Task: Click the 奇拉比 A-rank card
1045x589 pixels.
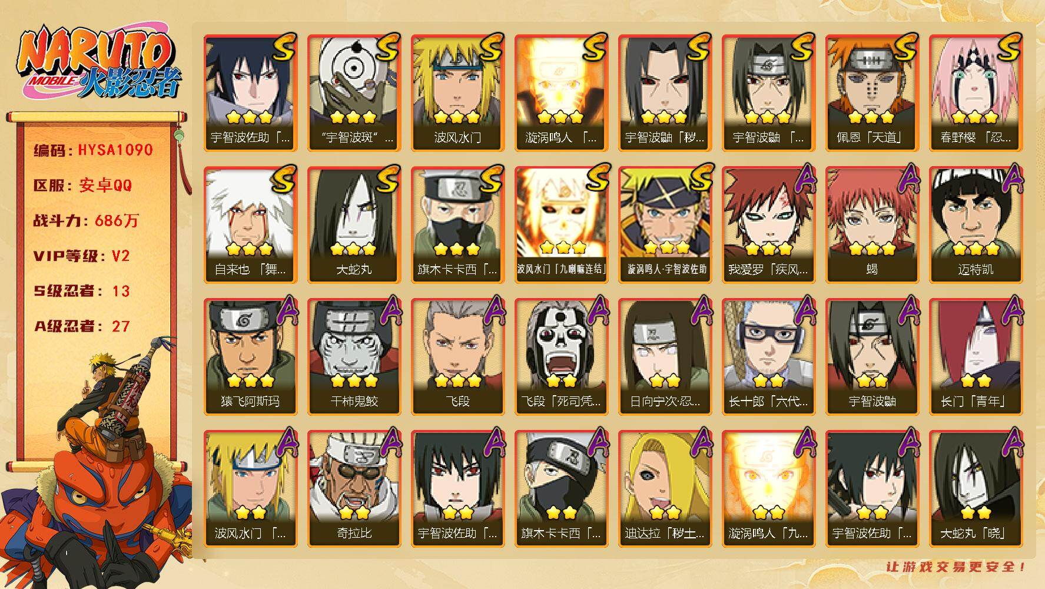Action: tap(354, 489)
